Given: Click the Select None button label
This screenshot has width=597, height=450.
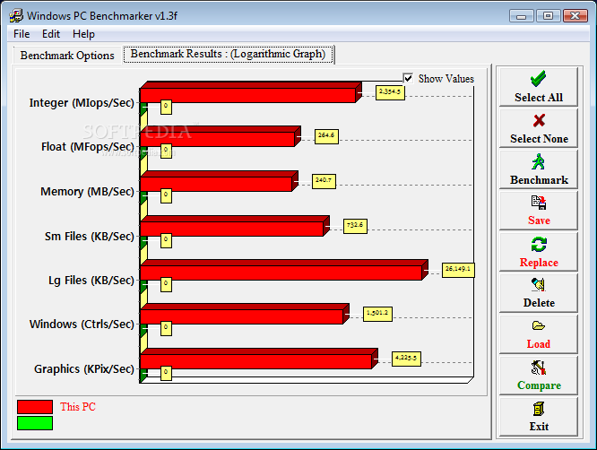Looking at the screenshot, I should (x=539, y=139).
